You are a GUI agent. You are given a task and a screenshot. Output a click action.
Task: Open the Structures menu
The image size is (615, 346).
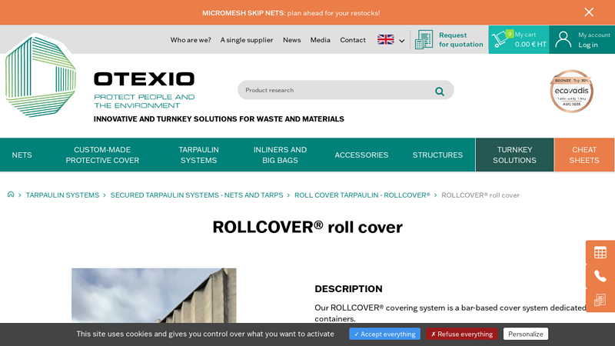437,155
